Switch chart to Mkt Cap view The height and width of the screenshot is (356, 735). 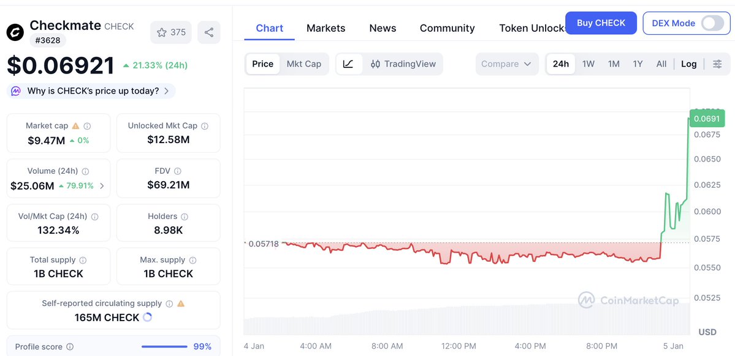click(x=305, y=64)
